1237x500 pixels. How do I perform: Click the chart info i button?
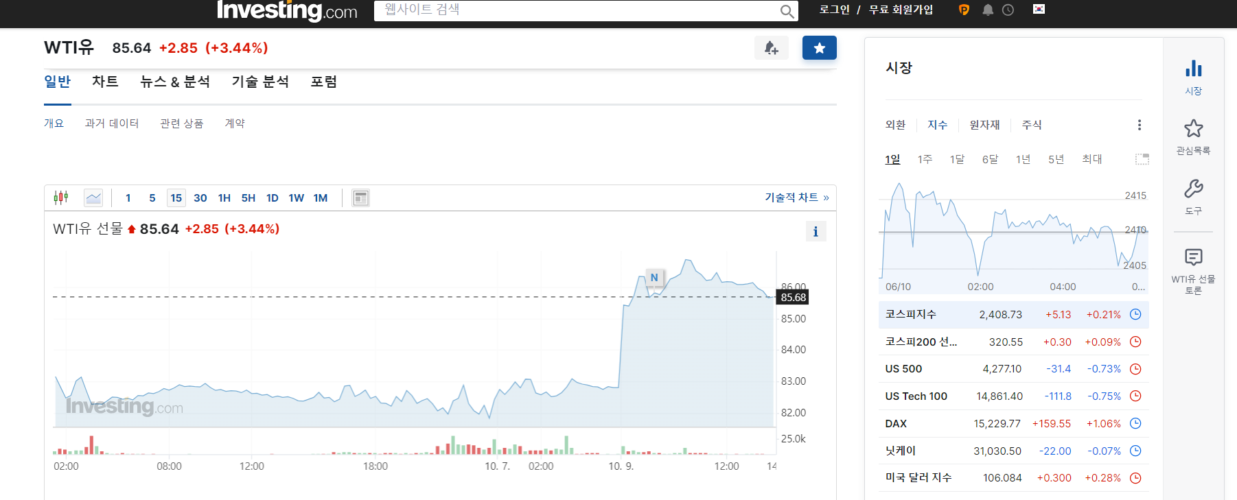(816, 232)
